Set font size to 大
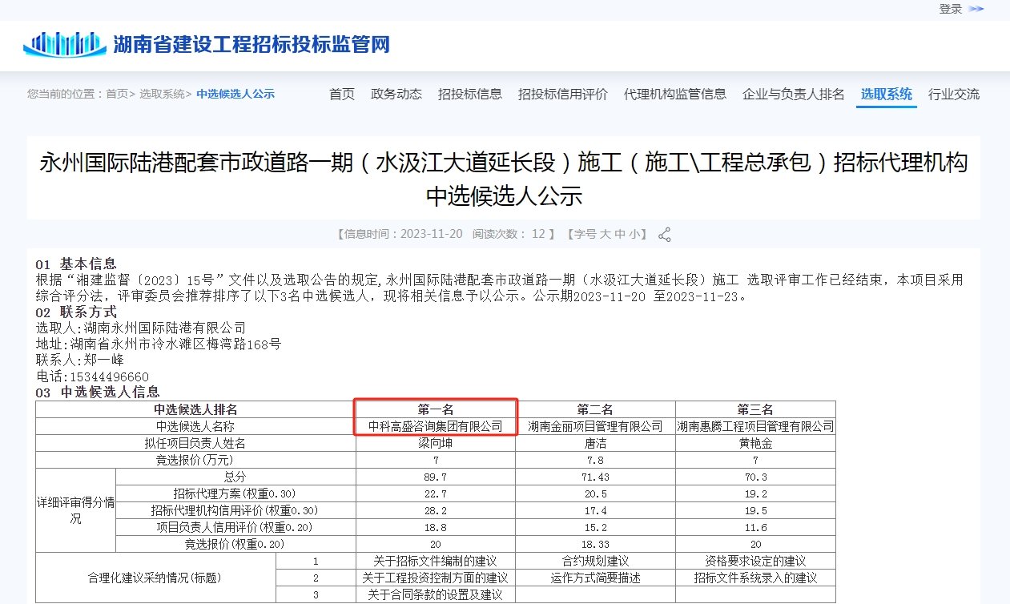 click(x=606, y=234)
